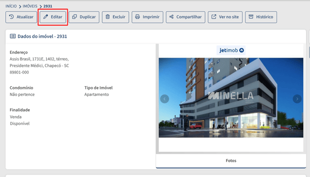
Task: Click the Minella building photo
Action: (x=231, y=98)
